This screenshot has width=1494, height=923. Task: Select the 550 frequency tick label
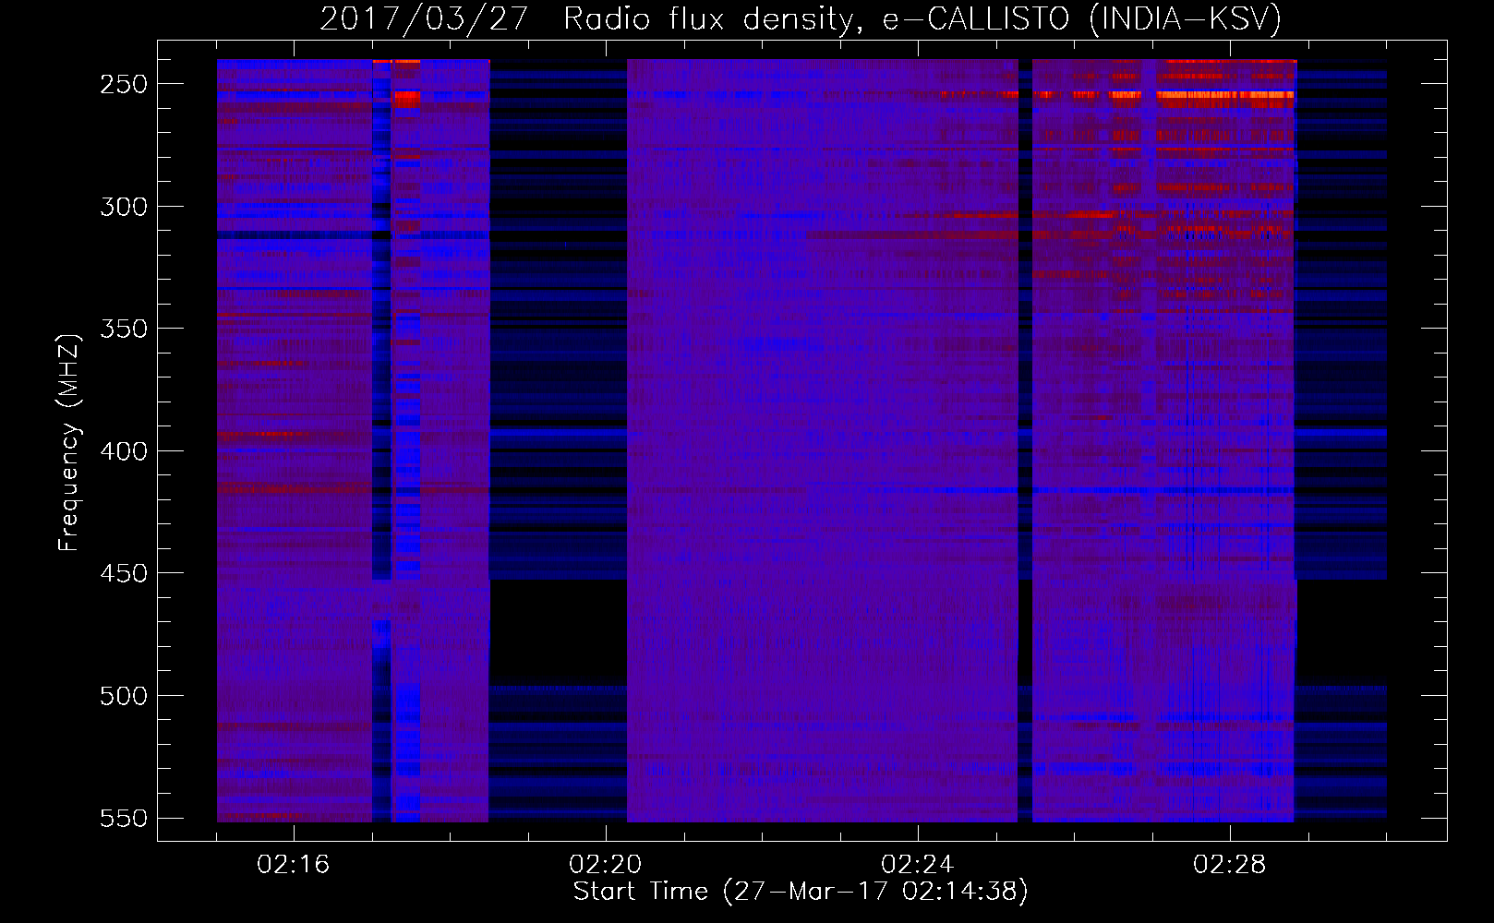tap(124, 819)
